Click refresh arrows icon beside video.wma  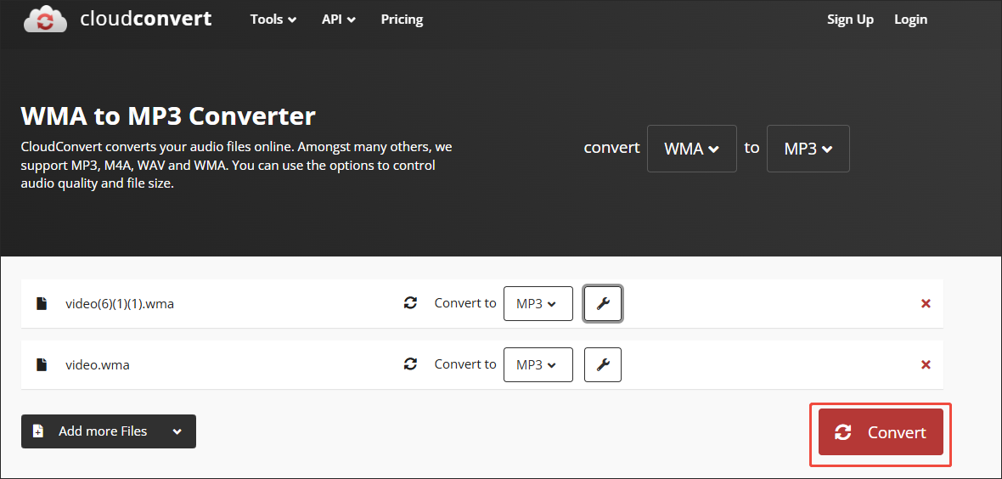410,364
